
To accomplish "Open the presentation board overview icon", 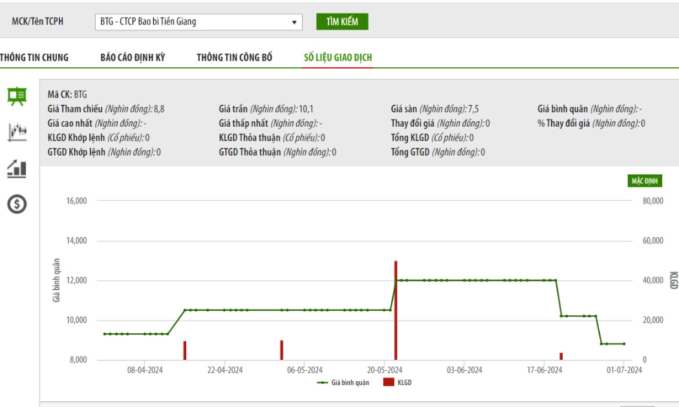I will pyautogui.click(x=17, y=96).
